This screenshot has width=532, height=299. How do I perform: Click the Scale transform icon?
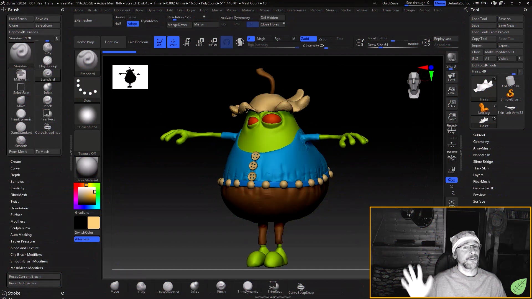pos(199,42)
